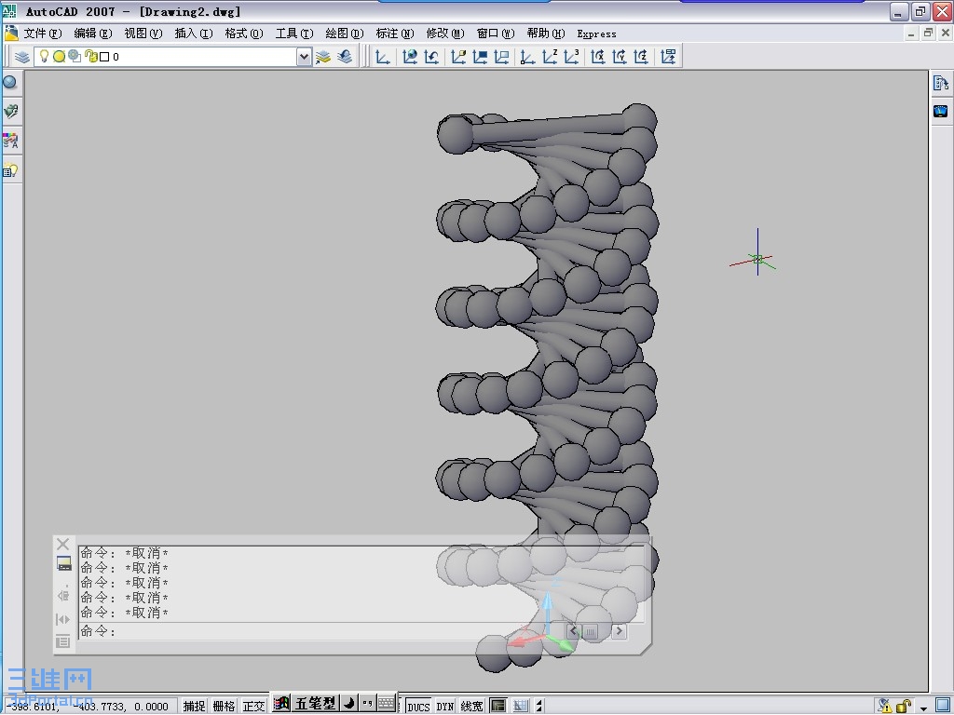Select the UCS Origin icon
The height and width of the screenshot is (715, 954).
527,57
